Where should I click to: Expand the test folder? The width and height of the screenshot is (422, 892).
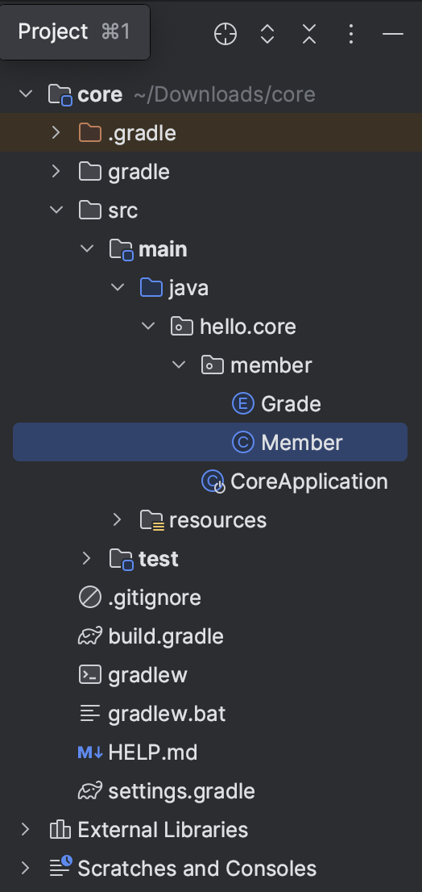[86, 558]
